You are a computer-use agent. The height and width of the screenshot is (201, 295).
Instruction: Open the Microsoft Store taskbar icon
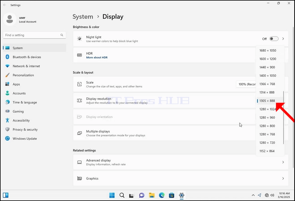[x=172, y=195]
